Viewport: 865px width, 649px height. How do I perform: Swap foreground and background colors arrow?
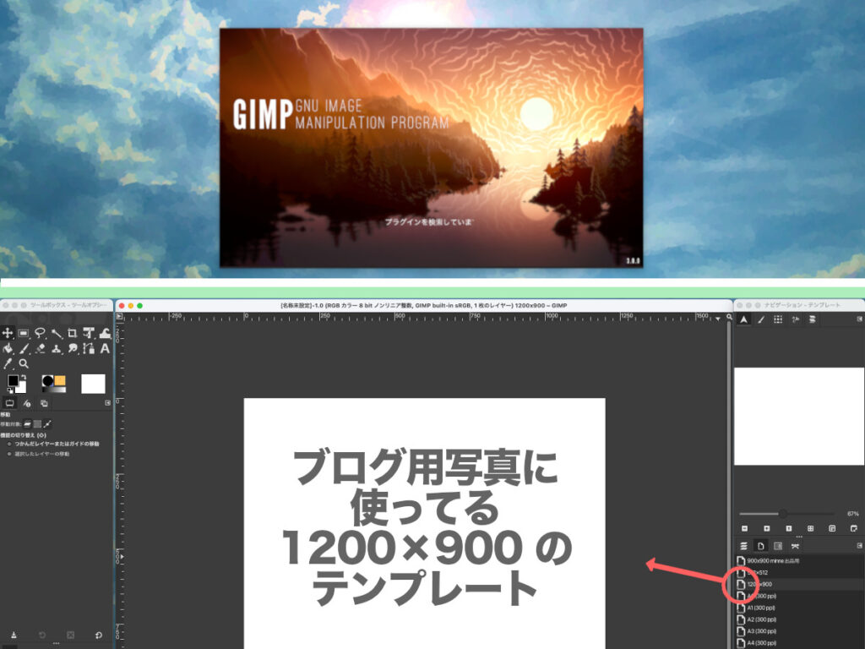pos(23,378)
